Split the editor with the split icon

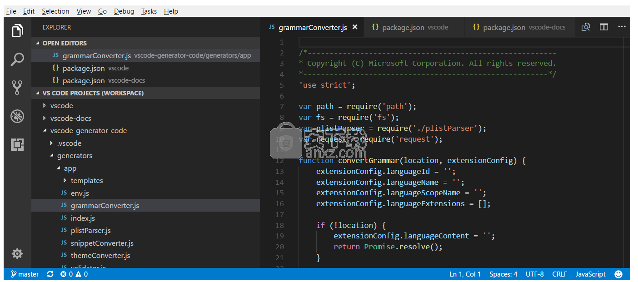click(x=604, y=27)
